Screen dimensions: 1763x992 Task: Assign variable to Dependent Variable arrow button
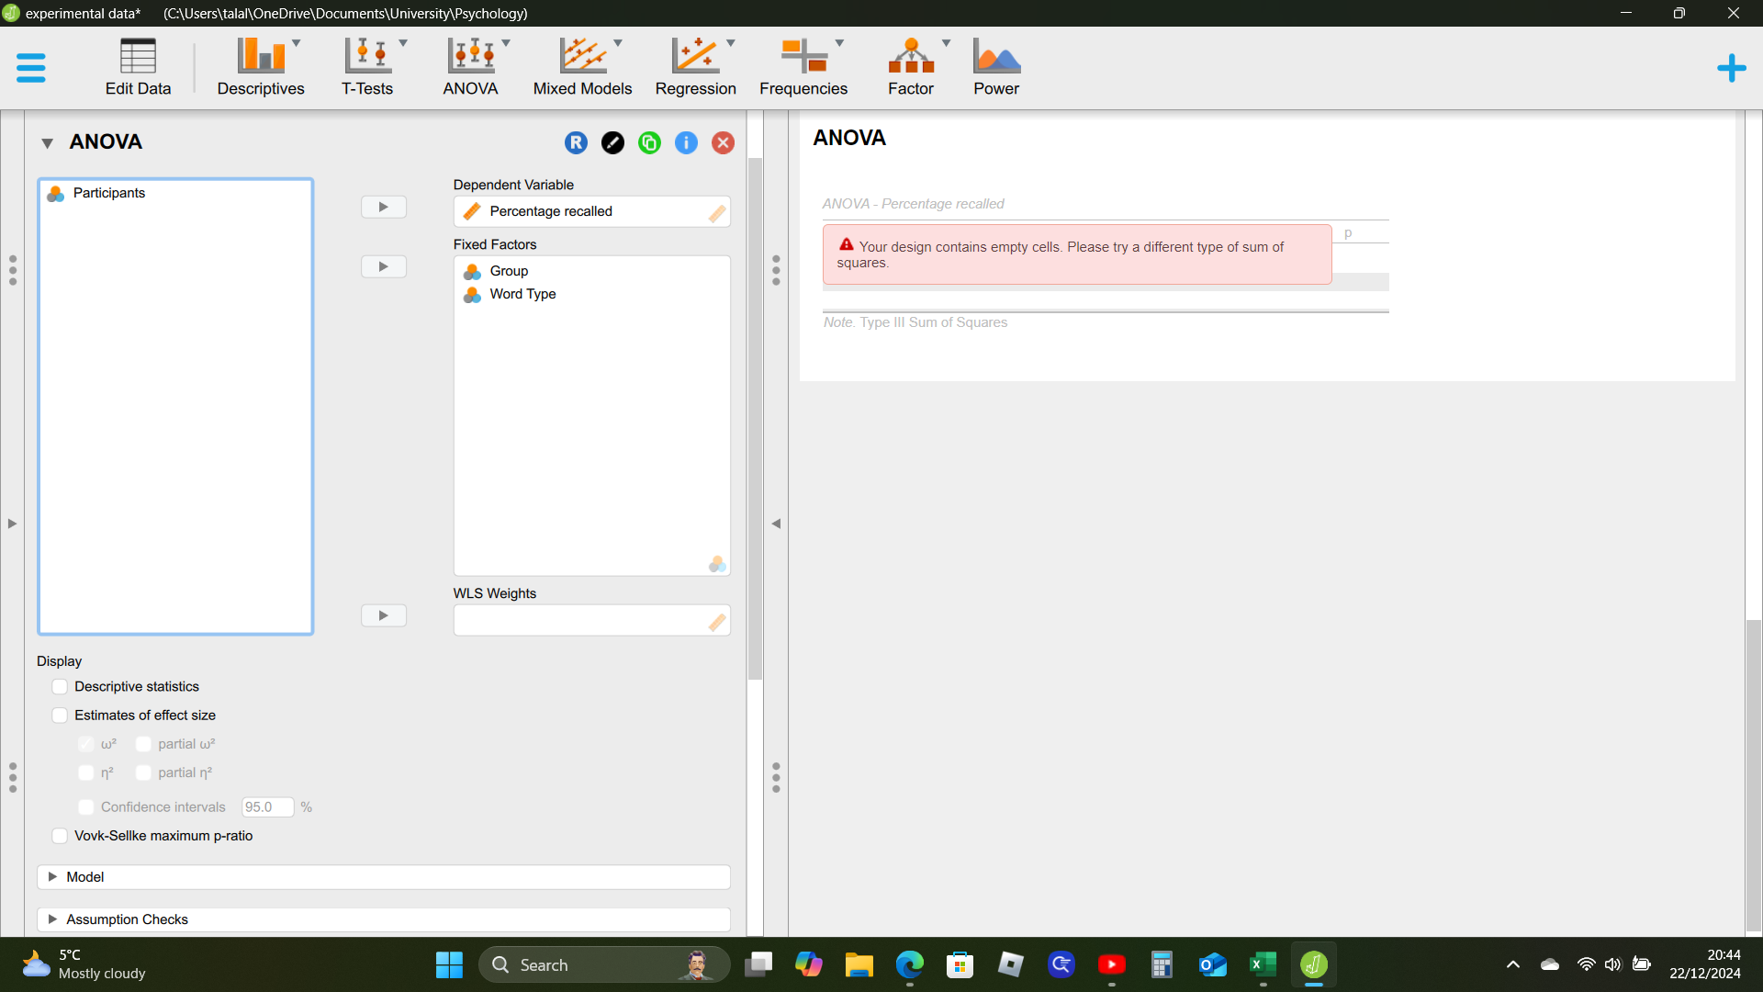[384, 207]
